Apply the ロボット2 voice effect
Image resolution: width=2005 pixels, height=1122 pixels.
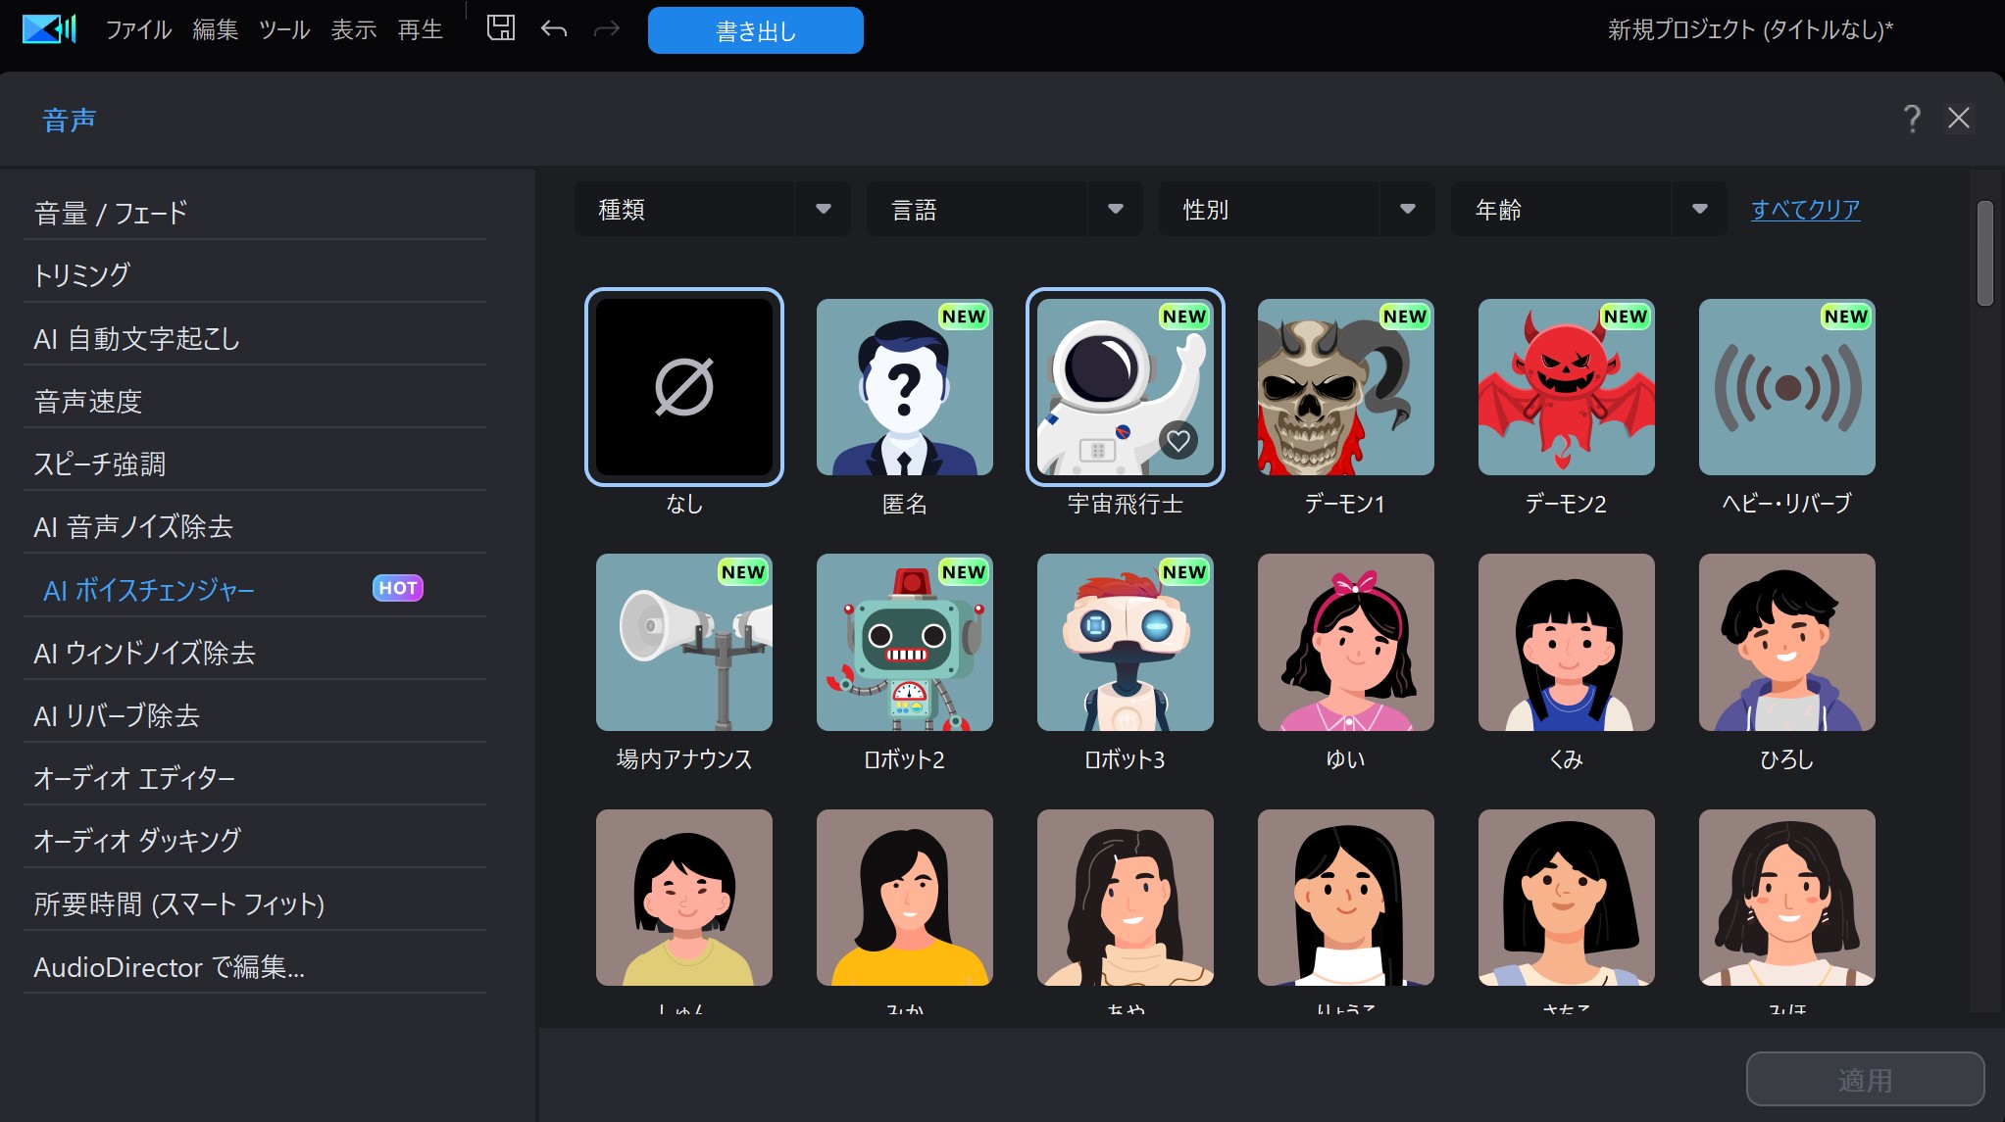point(904,642)
